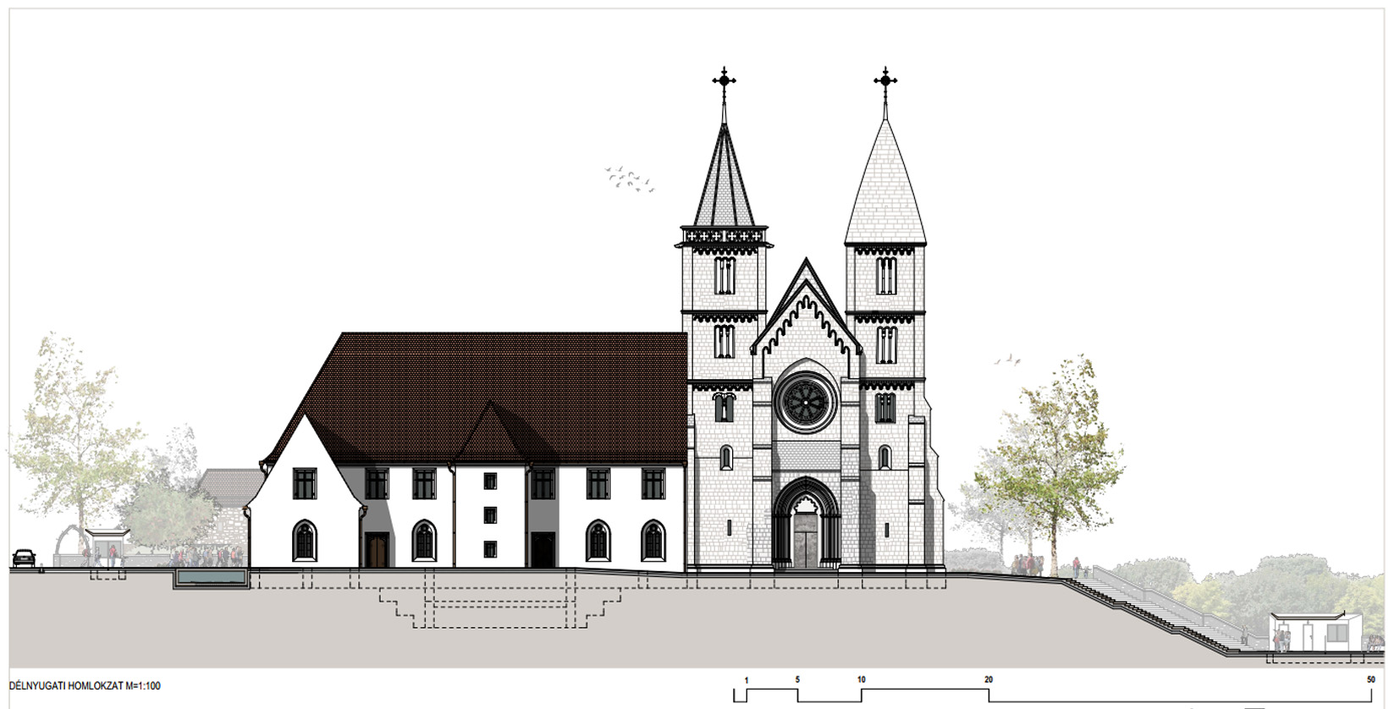Click the cross atop the left tower
The height and width of the screenshot is (709, 1394).
(724, 82)
